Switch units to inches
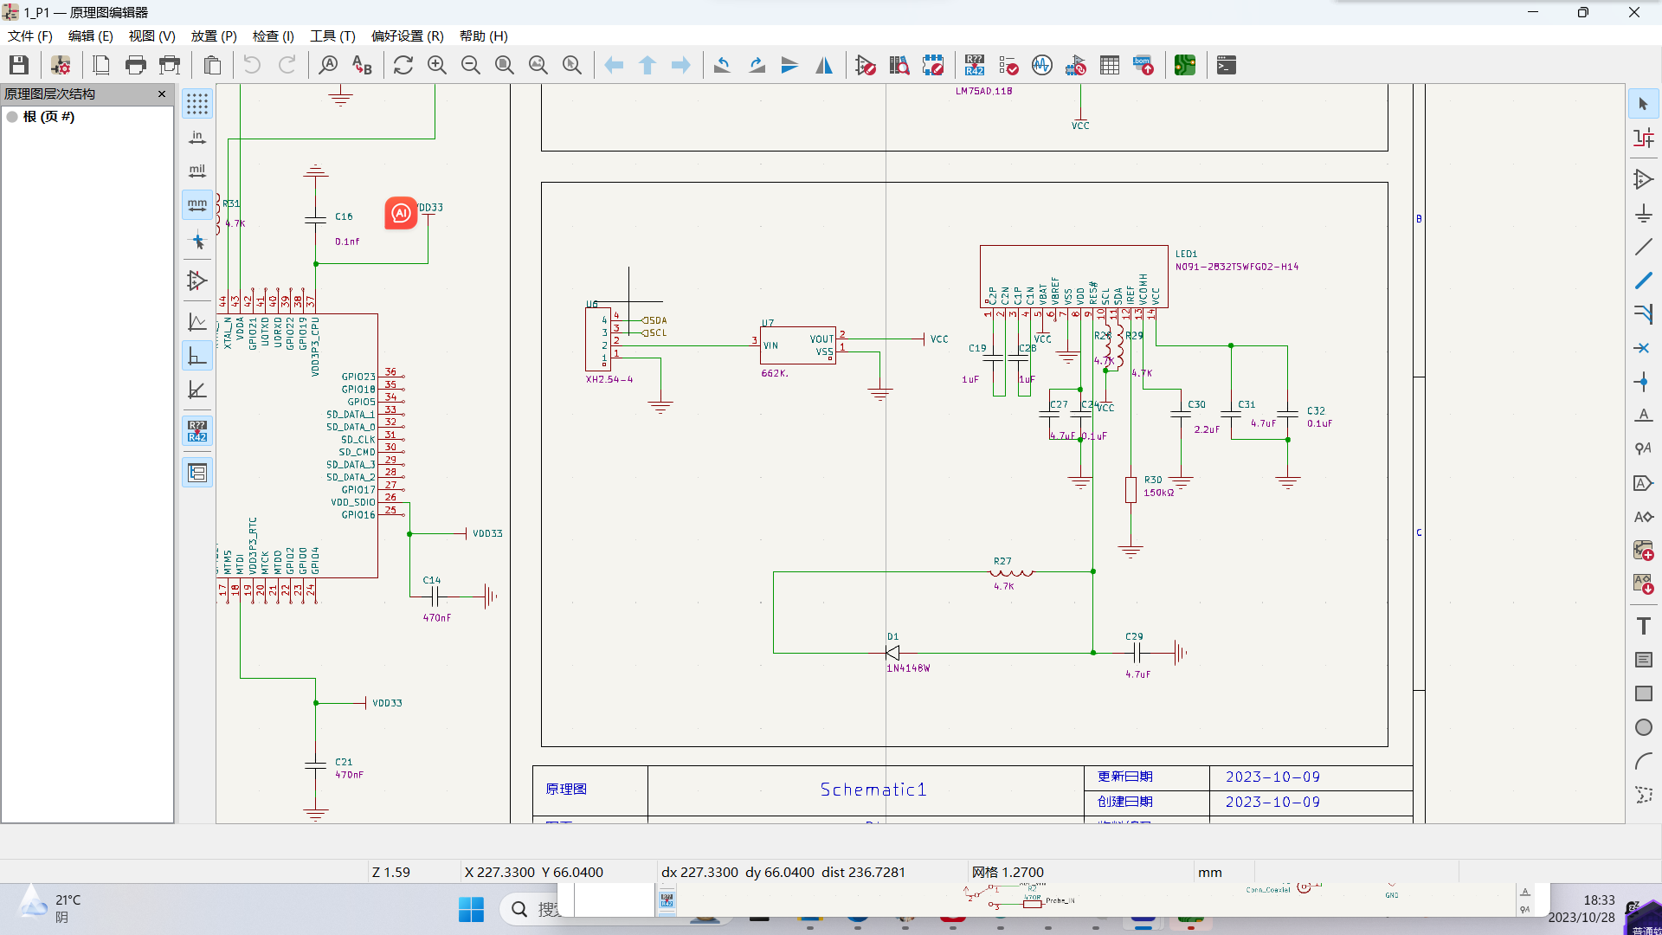This screenshot has width=1662, height=935. 197,138
